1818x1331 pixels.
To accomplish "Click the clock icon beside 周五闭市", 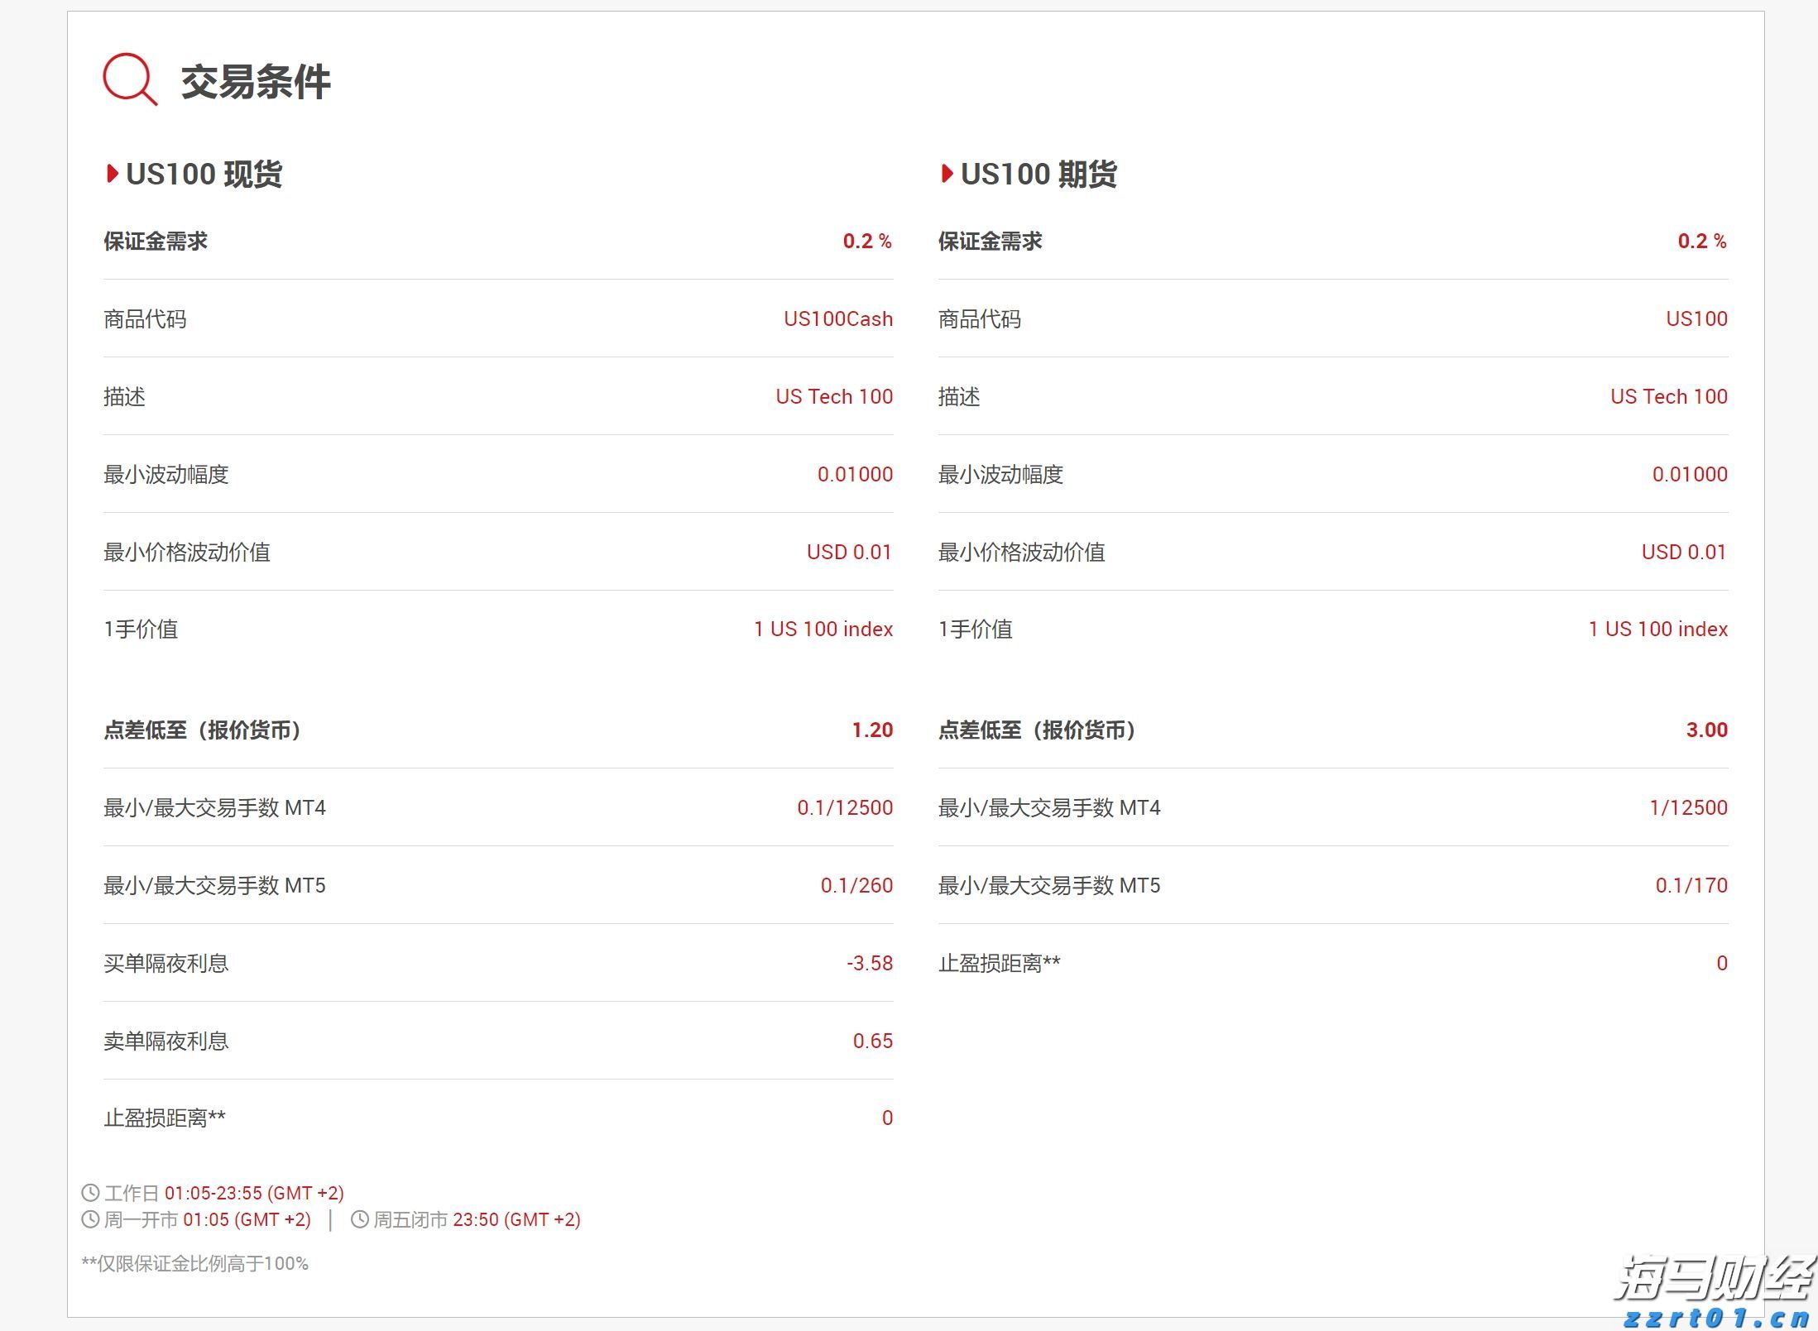I will (x=359, y=1219).
